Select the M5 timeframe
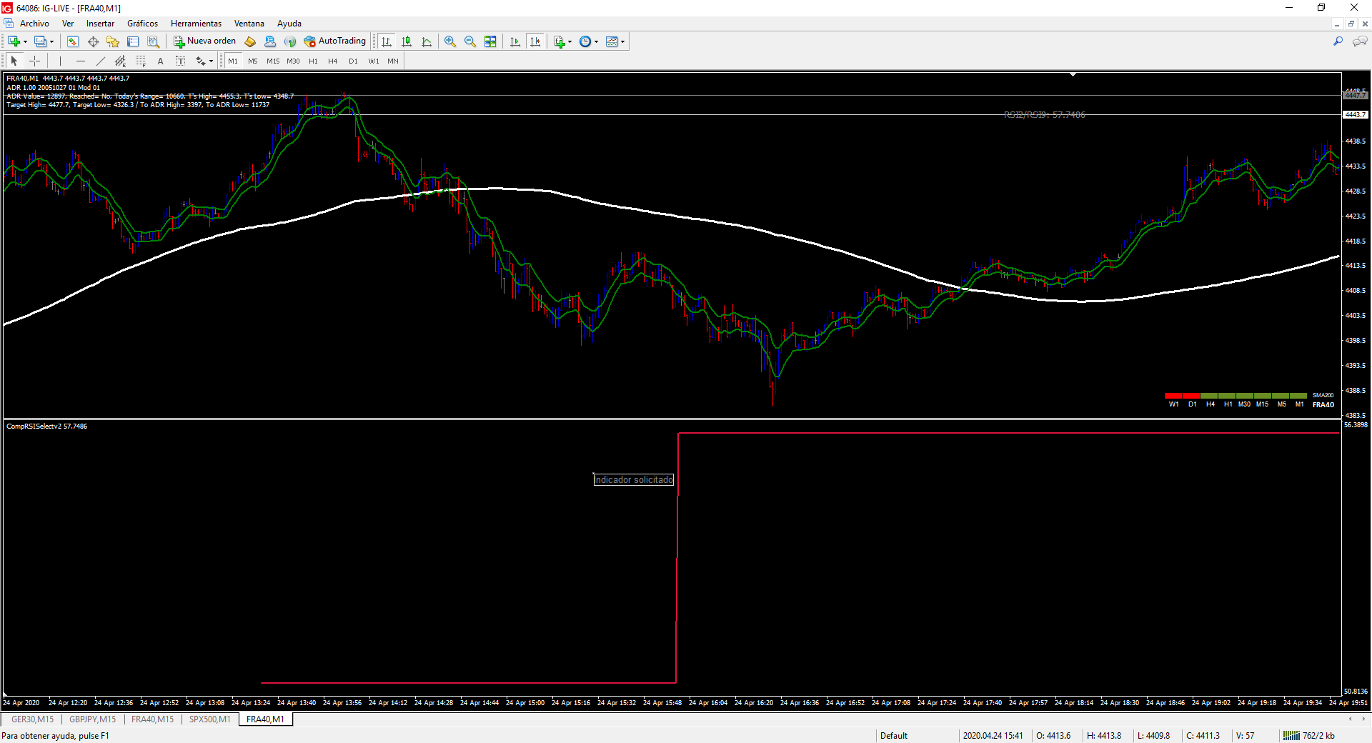 [253, 61]
